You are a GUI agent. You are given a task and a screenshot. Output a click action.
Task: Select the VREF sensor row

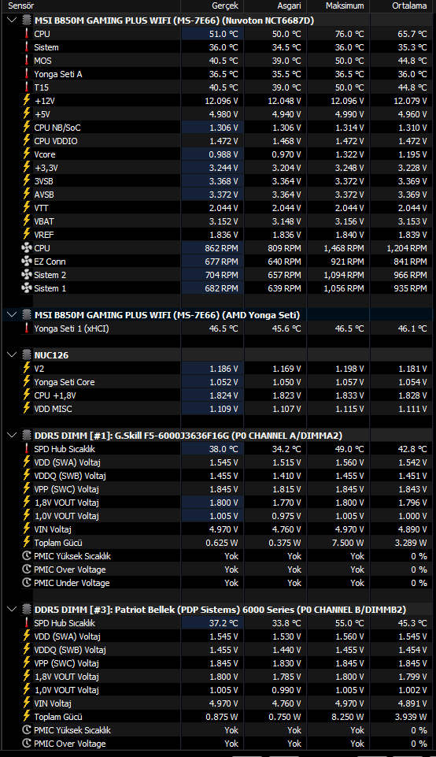(x=216, y=235)
